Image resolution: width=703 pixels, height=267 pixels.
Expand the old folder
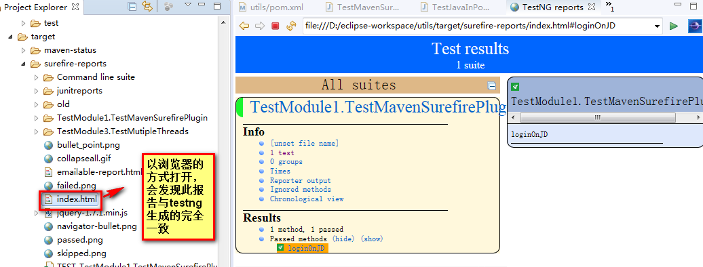point(37,104)
